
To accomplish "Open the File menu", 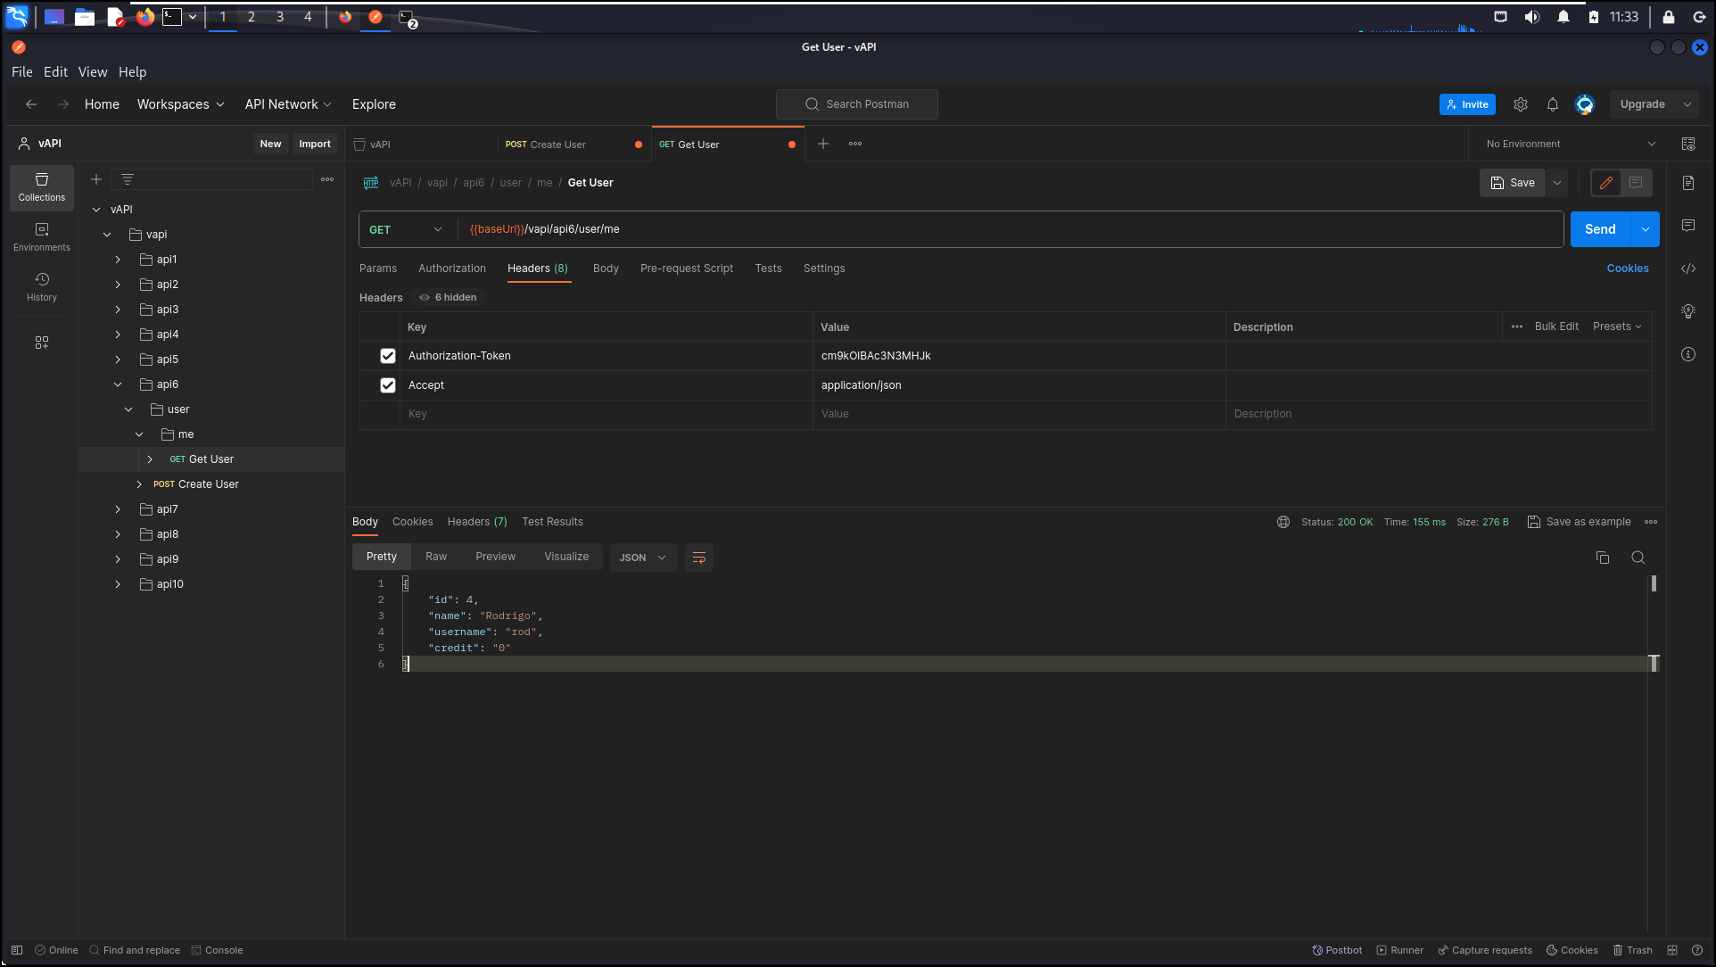I will [x=22, y=72].
